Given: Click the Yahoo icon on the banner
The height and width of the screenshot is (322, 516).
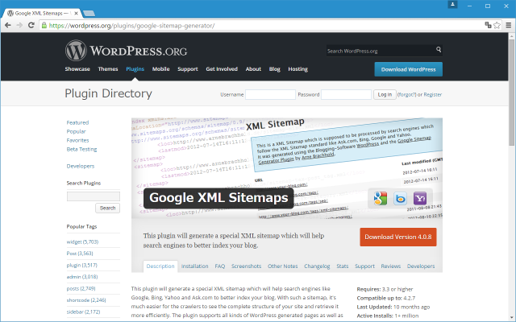Looking at the screenshot, I should coord(420,199).
